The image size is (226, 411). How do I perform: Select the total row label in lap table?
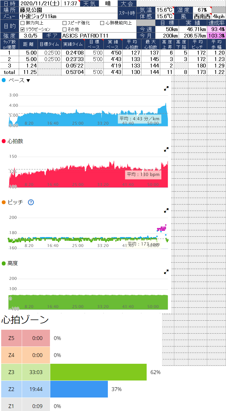[9, 72]
